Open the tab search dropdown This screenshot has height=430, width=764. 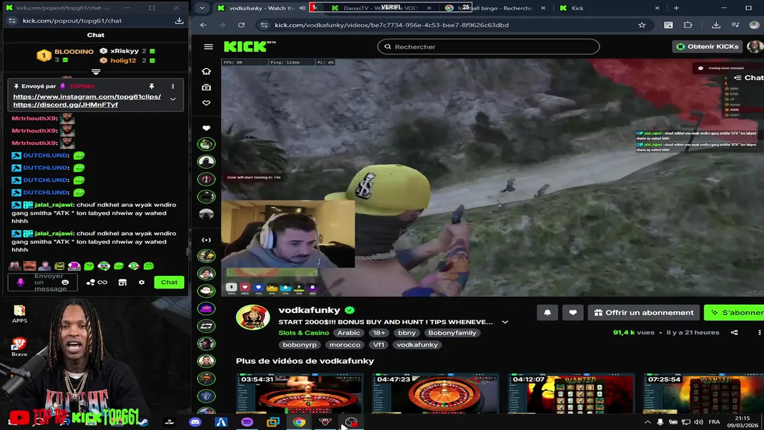(x=202, y=8)
